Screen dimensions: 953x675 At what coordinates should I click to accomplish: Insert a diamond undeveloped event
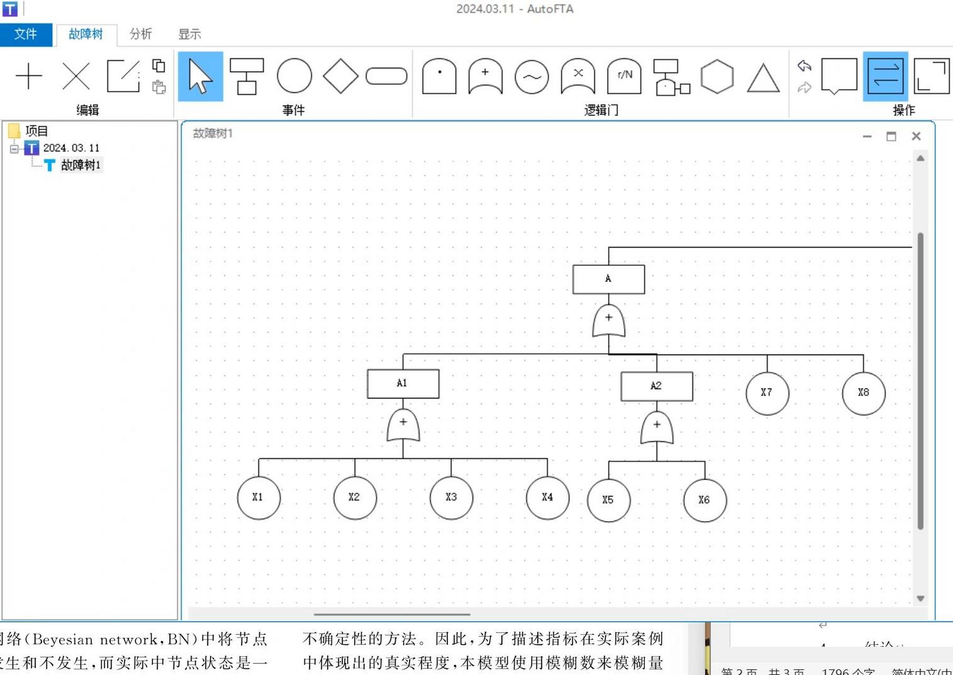click(340, 76)
